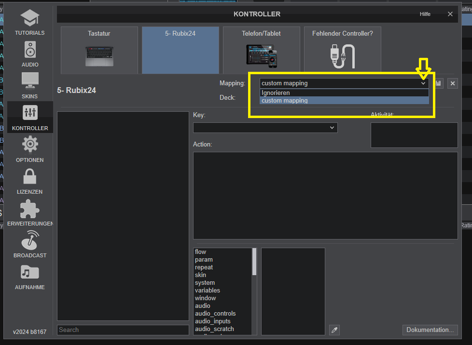Viewport: 472px width, 345px height.
Task: Click the Search input field
Action: pos(123,330)
